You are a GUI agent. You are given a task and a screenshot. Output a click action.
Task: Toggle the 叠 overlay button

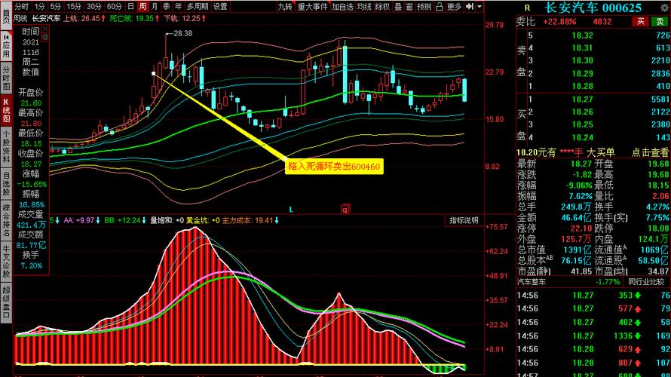[x=398, y=7]
